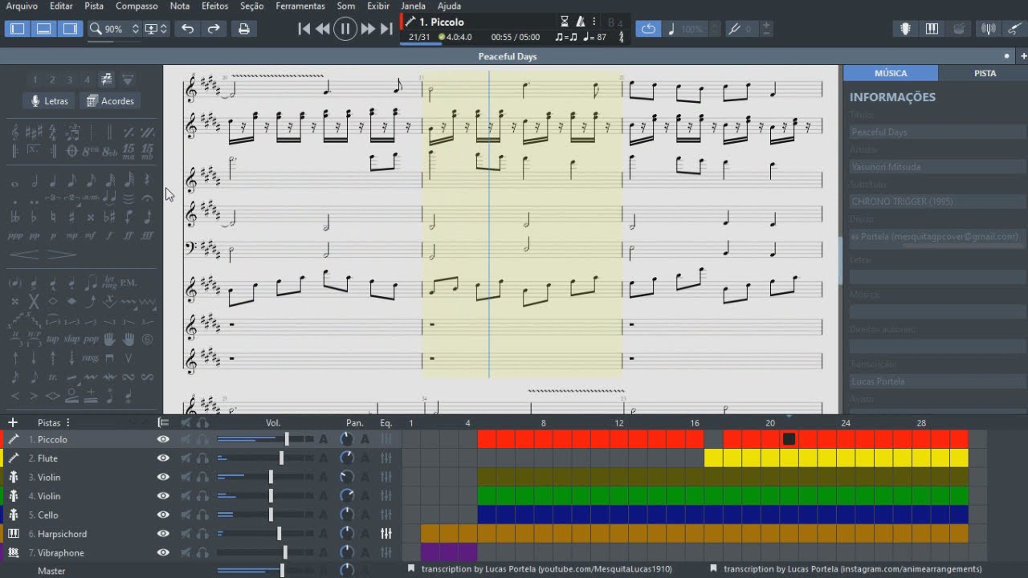Screen dimensions: 1028x578
Task: Click the Vibraphone instrument icon
Action: point(14,552)
